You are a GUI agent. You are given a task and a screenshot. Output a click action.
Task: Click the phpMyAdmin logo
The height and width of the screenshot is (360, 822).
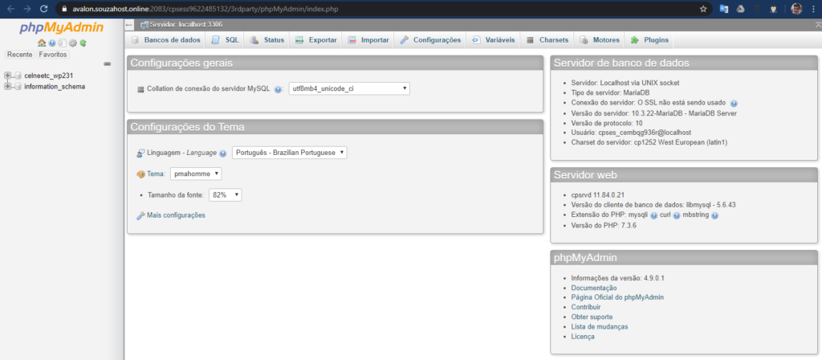[x=62, y=28]
